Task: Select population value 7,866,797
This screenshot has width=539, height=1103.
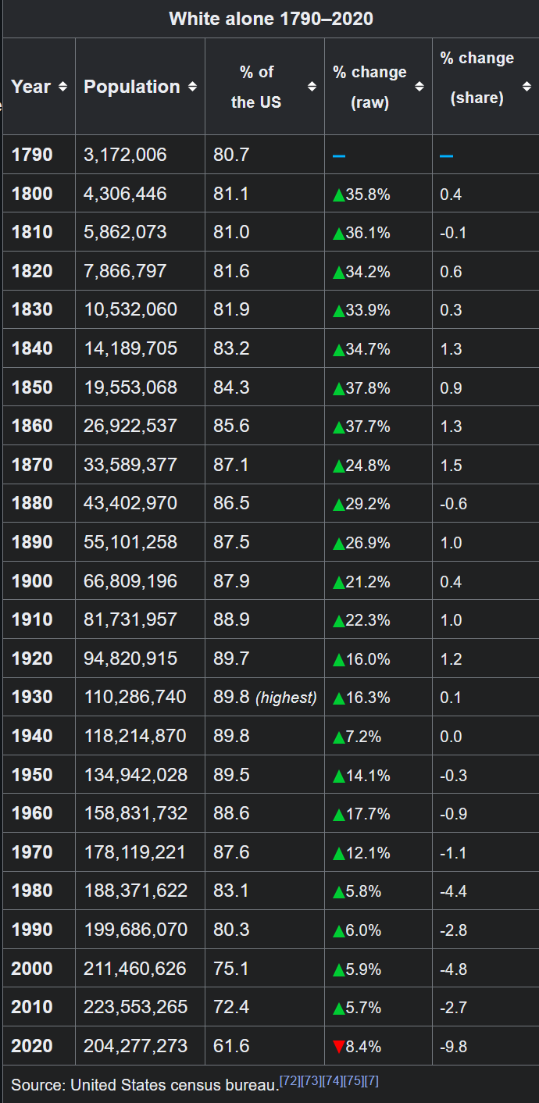Action: pos(125,271)
